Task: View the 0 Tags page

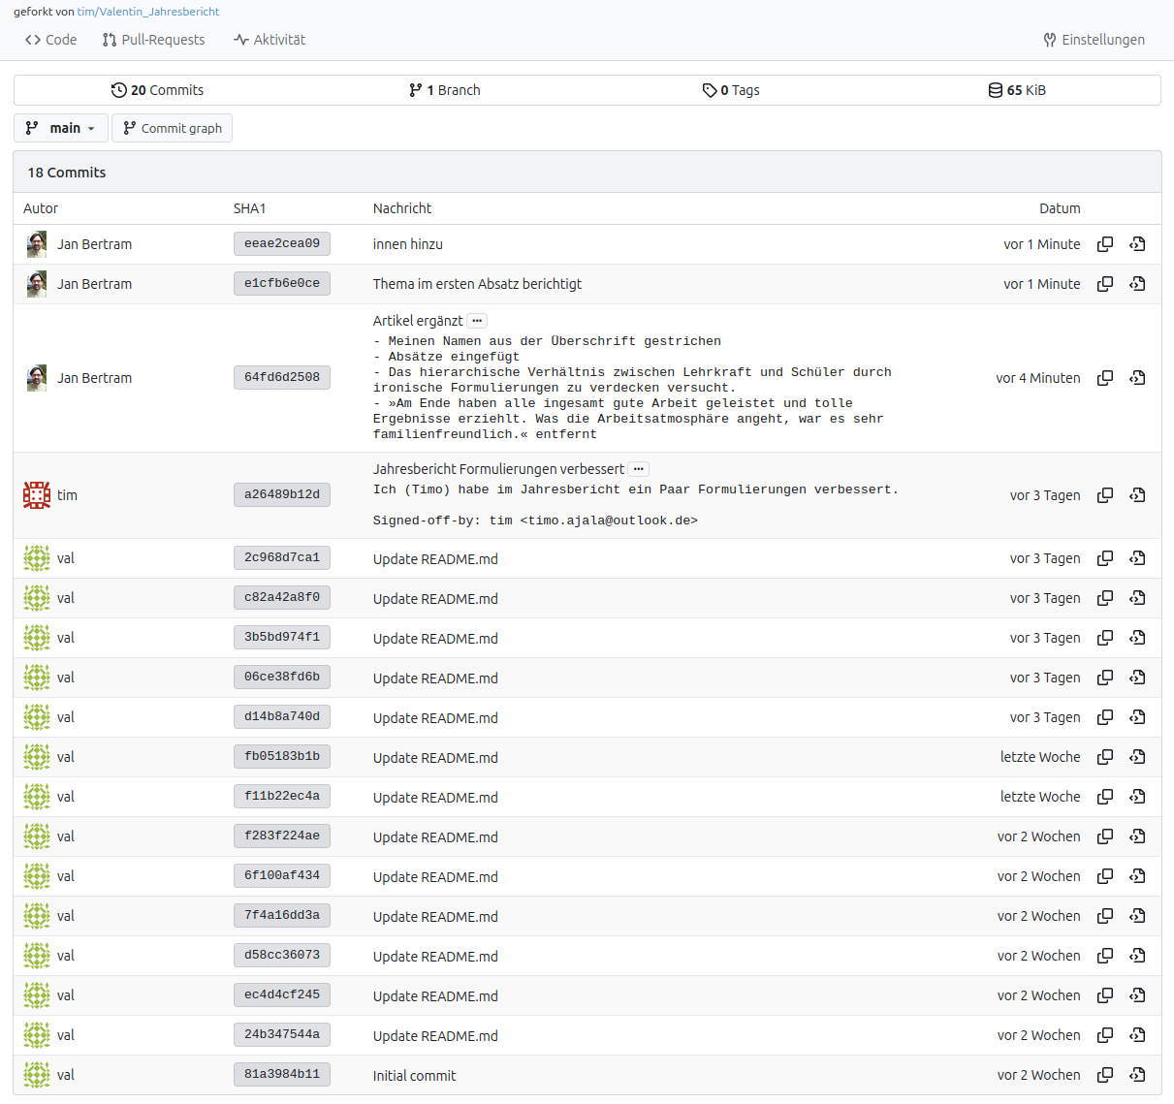Action: pyautogui.click(x=731, y=90)
